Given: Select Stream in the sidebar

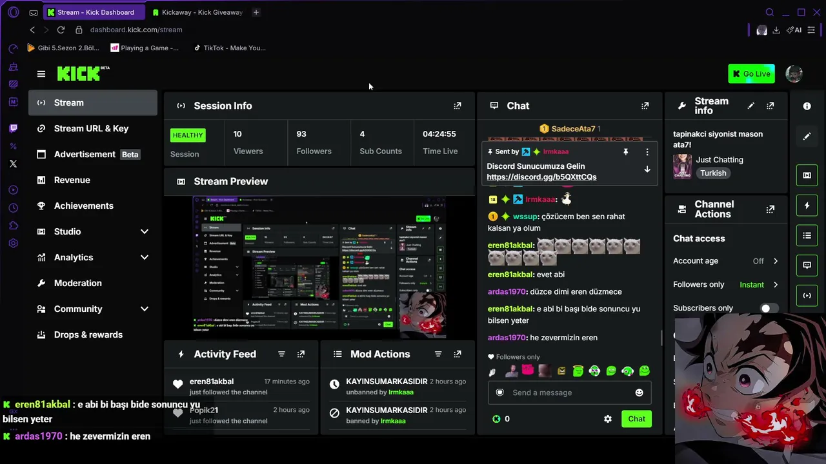Looking at the screenshot, I should pos(93,102).
